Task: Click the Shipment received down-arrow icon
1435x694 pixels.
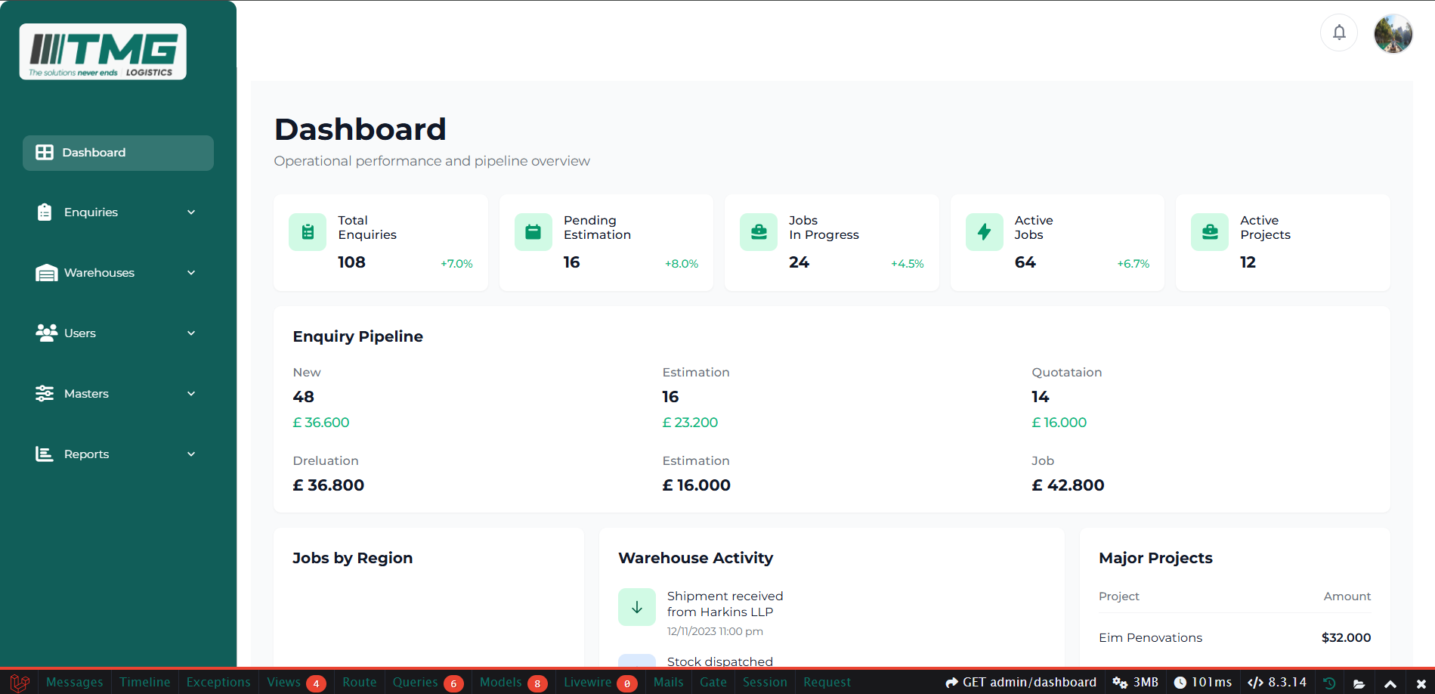Action: tap(636, 607)
